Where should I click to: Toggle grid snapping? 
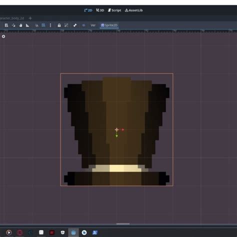(43, 25)
